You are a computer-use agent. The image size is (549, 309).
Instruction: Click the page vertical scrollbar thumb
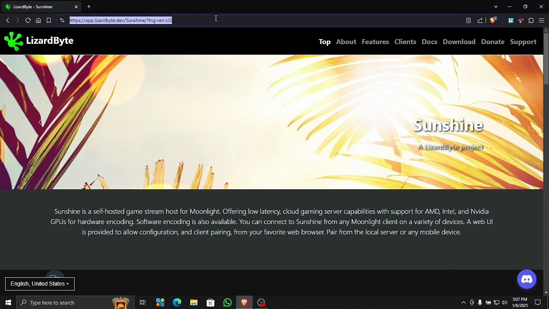coord(546,59)
